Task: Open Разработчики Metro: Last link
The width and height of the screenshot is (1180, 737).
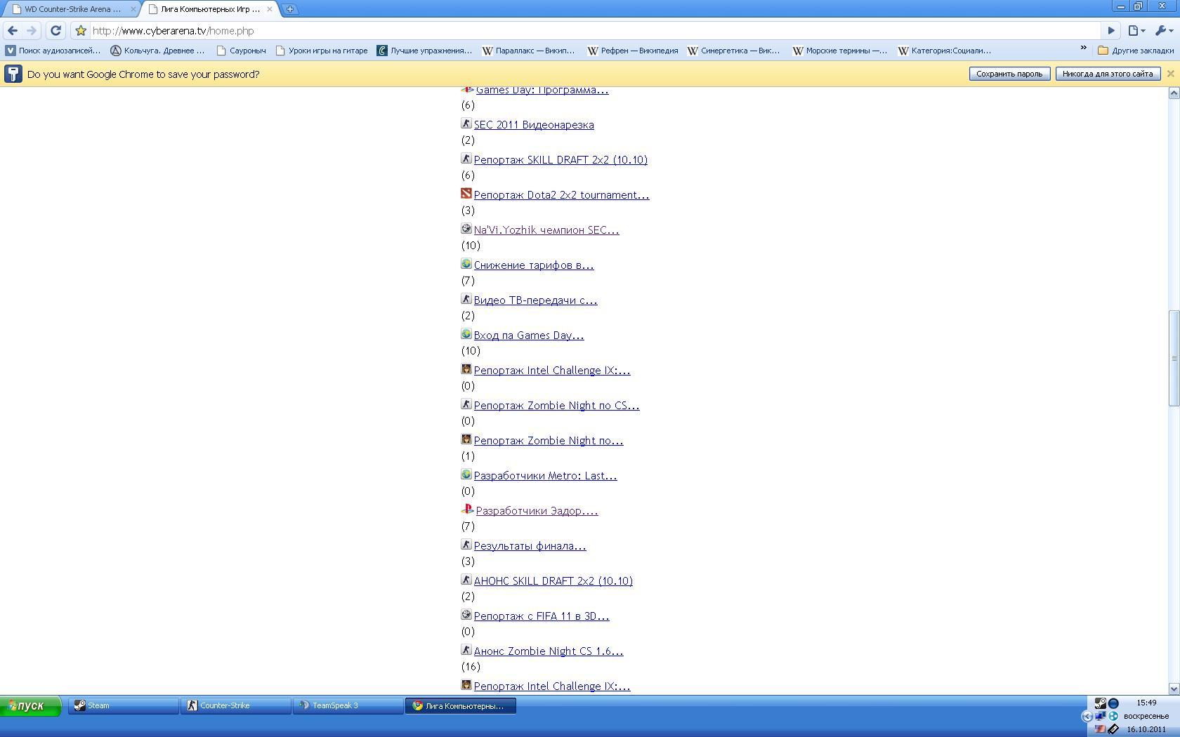Action: coord(545,476)
